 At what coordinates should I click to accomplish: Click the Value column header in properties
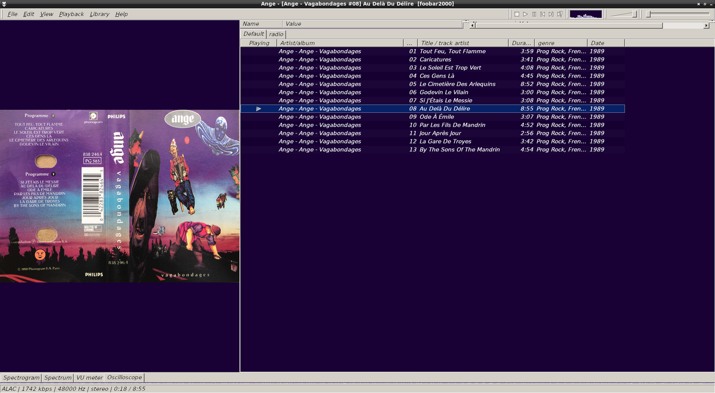pos(373,24)
